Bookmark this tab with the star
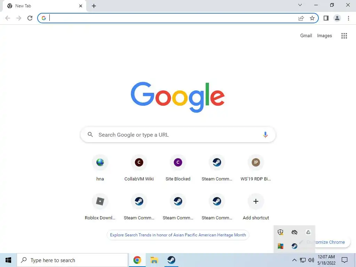356x267 pixels. (312, 18)
